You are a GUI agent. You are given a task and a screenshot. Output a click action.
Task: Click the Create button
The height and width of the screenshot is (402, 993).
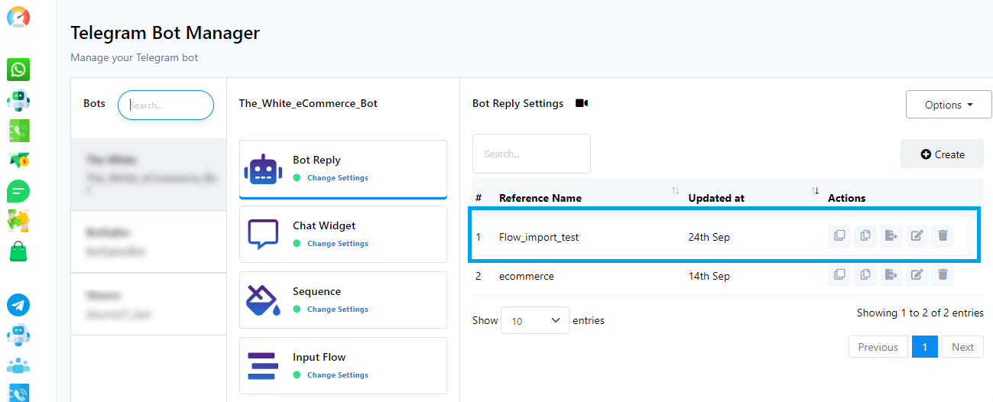pos(942,154)
